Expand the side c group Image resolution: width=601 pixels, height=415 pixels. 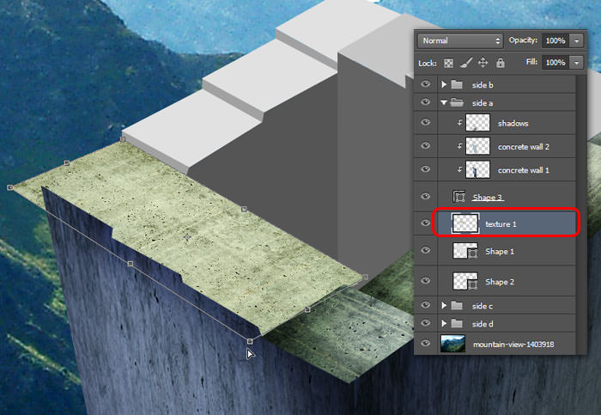click(x=444, y=306)
